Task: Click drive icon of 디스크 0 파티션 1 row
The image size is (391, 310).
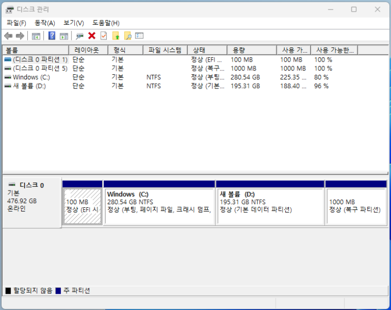Action: tap(8, 59)
